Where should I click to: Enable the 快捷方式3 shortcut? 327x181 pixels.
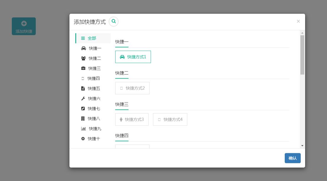[132, 119]
